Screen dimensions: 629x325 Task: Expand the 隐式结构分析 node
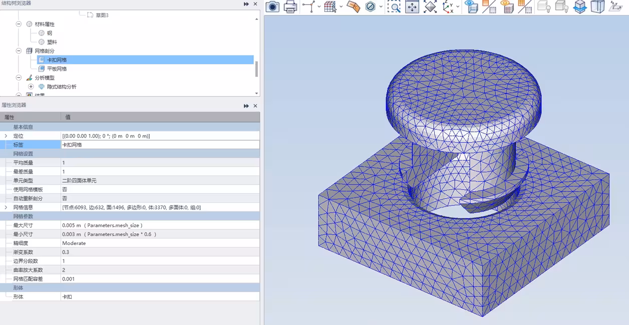click(x=31, y=86)
